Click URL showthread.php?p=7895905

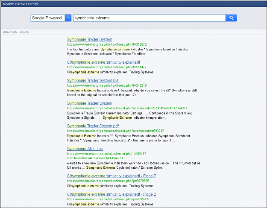point(108,199)
